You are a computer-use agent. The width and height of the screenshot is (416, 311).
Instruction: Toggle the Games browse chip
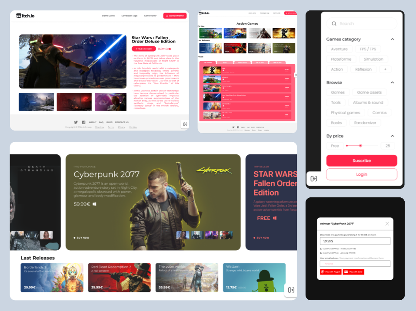point(338,92)
